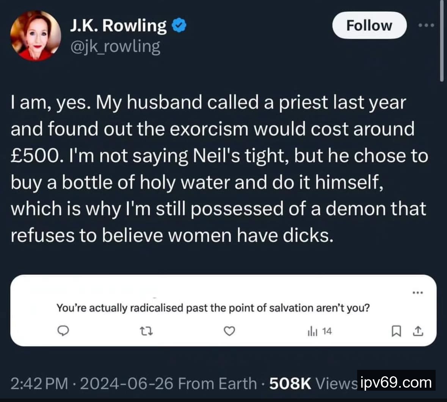Open the @jk_rowling handle link

(x=115, y=47)
